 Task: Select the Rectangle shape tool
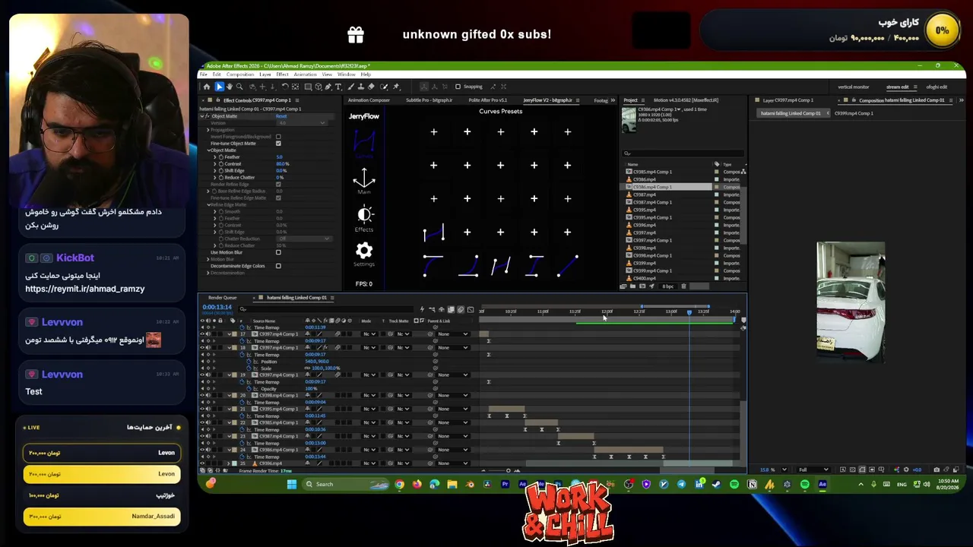[x=308, y=87]
